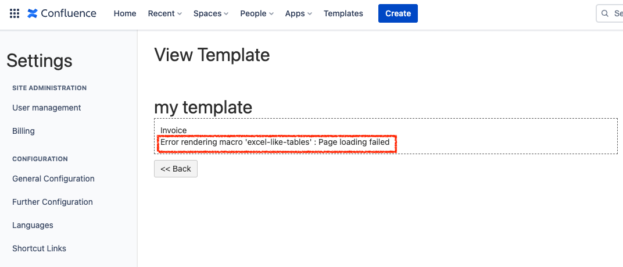Open User management settings
The height and width of the screenshot is (267, 623).
46,108
